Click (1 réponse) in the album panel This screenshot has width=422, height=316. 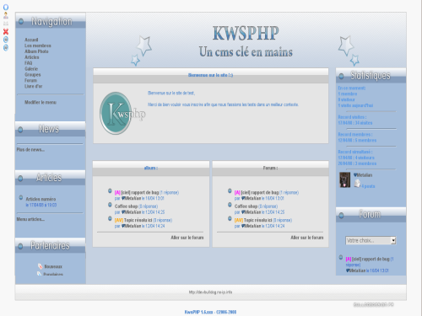pyautogui.click(x=169, y=192)
